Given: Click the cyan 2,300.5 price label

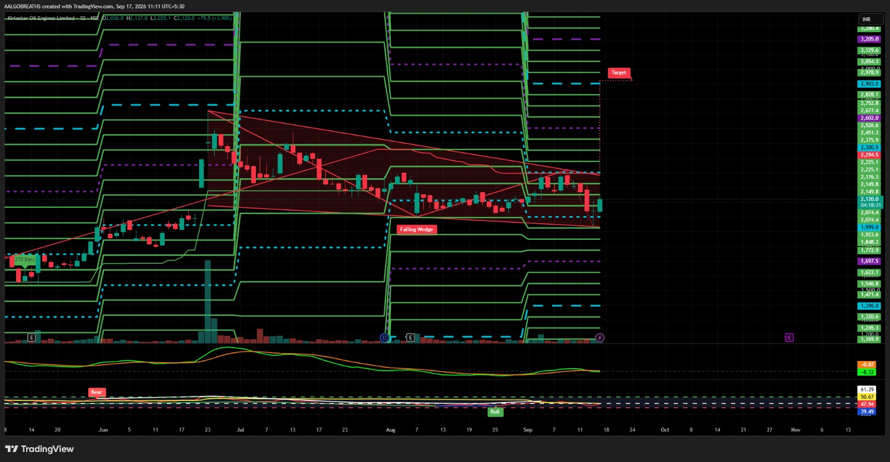Looking at the screenshot, I should (869, 148).
